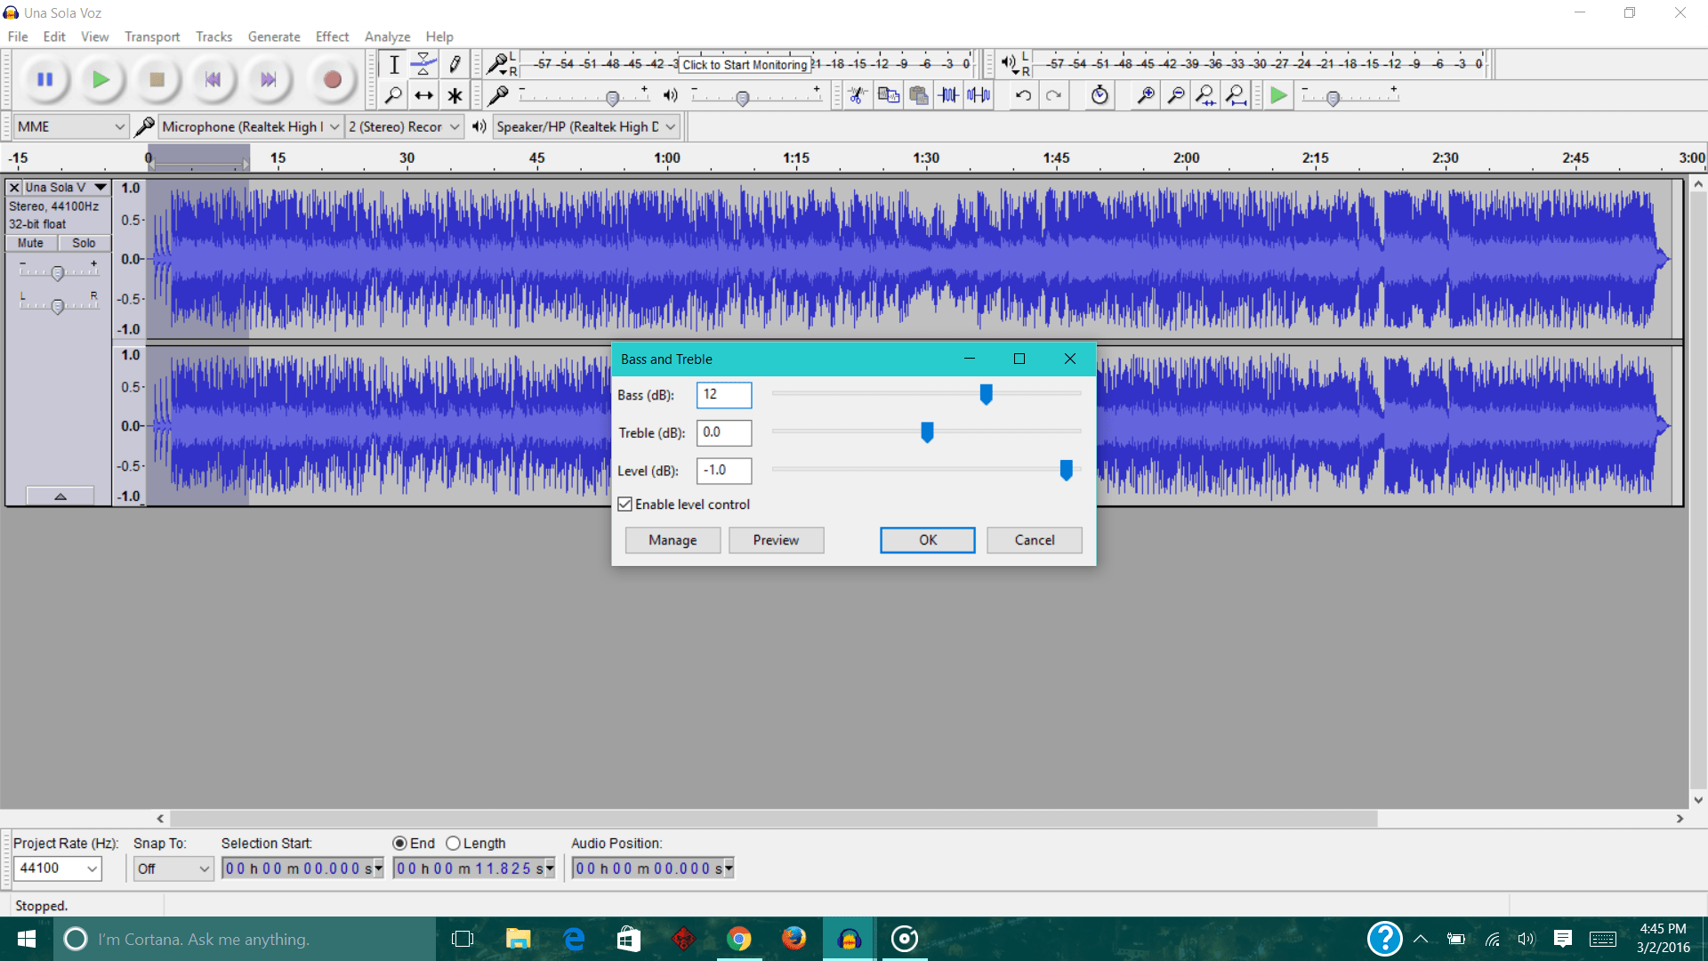This screenshot has height=961, width=1708.
Task: Click the Trim audio toolbar icon
Action: pos(949,95)
